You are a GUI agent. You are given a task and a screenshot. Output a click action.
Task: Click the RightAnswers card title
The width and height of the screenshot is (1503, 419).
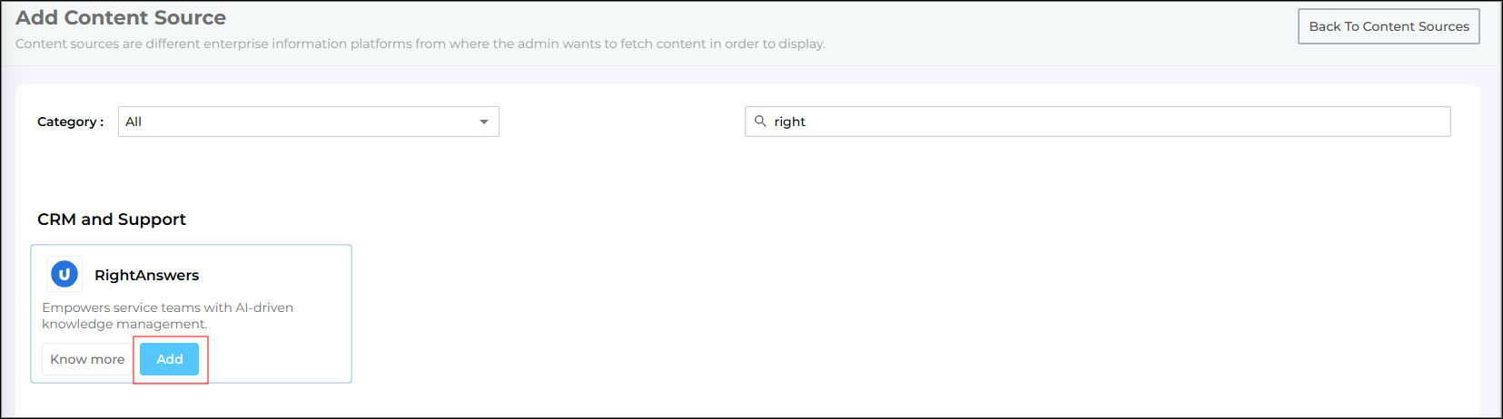click(146, 275)
